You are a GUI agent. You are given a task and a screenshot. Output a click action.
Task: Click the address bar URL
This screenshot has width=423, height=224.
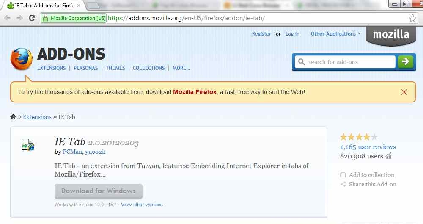point(186,18)
